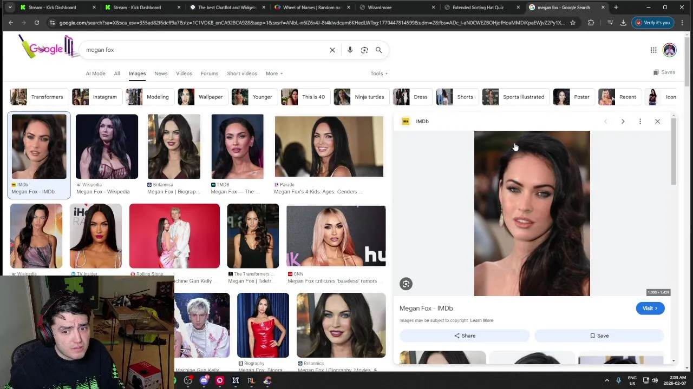
Task: Open Discord from the taskbar
Action: point(204,380)
